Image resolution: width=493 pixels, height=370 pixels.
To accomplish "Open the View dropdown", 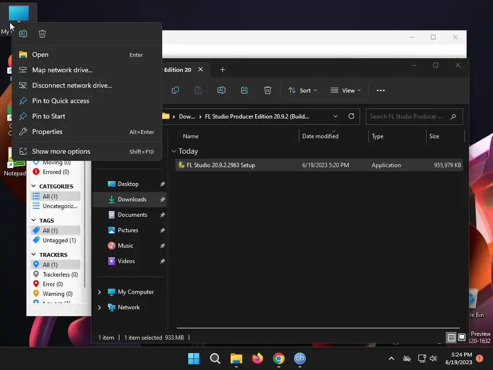I will click(x=346, y=90).
